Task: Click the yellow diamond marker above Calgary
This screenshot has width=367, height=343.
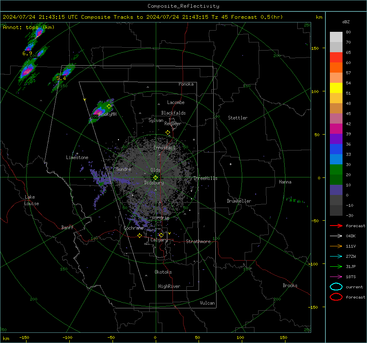Action: 161,235
